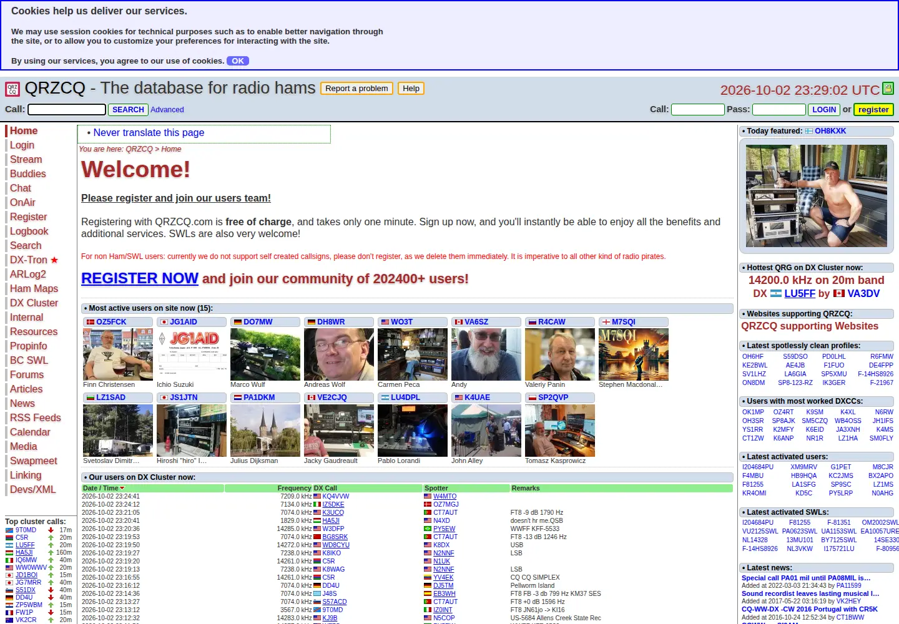Click the green up arrow beside C5R in top cluster calls
Viewport: 899px width, 624px height.
point(51,538)
